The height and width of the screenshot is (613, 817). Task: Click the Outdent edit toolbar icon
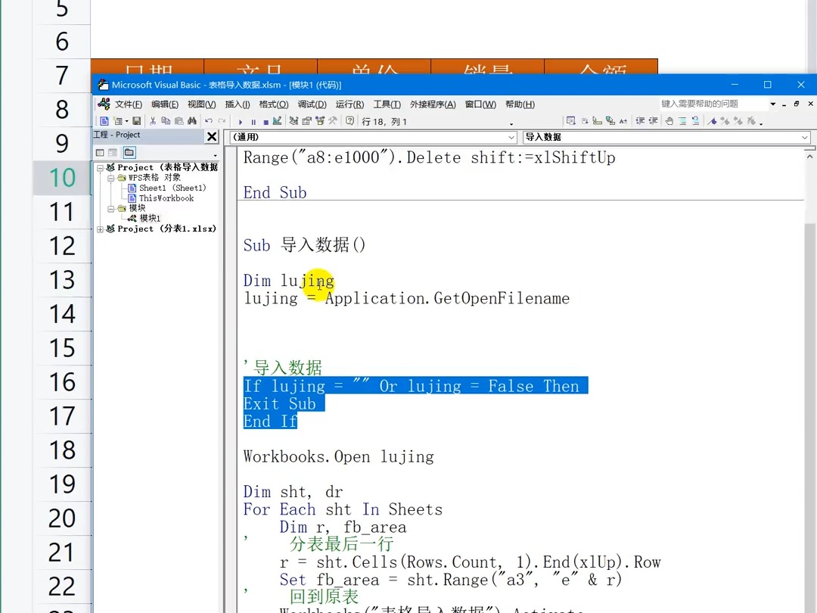[653, 121]
